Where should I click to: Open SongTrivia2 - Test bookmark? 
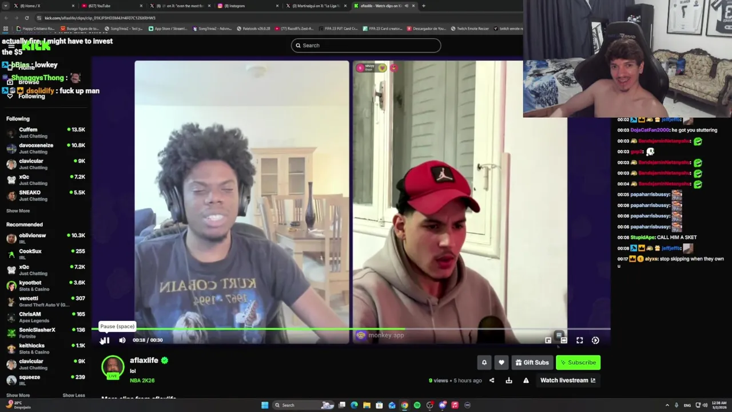click(124, 29)
